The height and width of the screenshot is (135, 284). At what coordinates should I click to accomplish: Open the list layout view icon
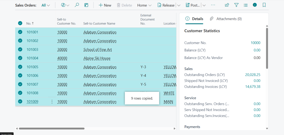click(x=86, y=5)
